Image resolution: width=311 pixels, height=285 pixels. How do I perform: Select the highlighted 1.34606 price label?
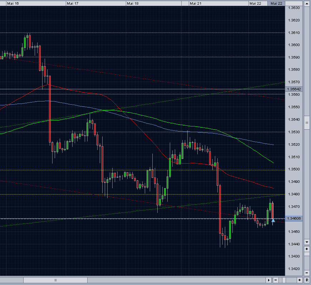point(295,218)
